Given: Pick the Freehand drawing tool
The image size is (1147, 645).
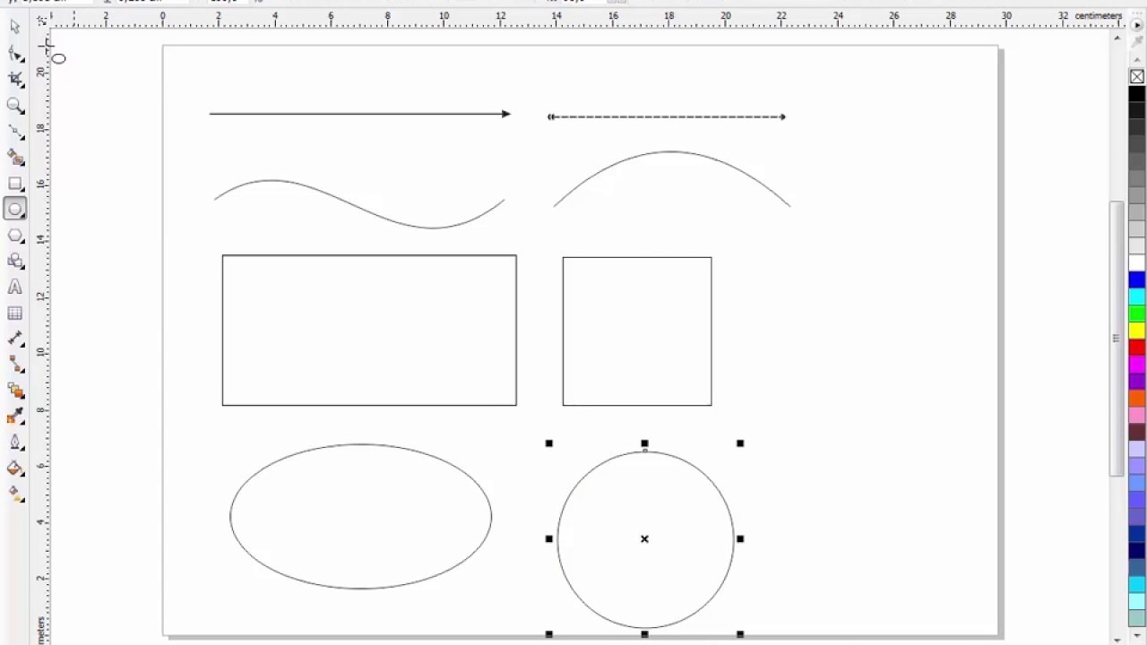Looking at the screenshot, I should pyautogui.click(x=14, y=132).
